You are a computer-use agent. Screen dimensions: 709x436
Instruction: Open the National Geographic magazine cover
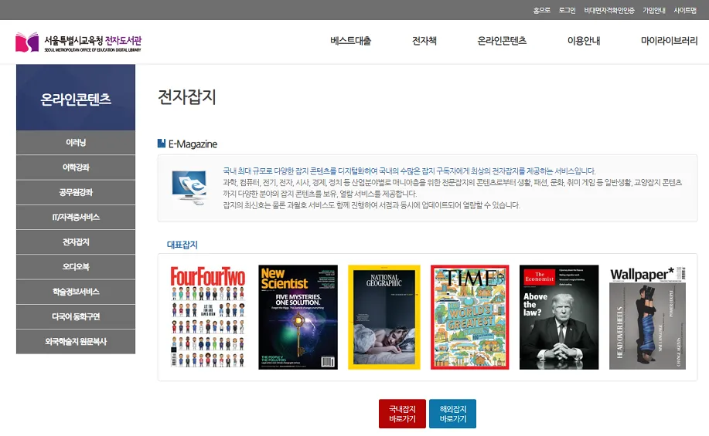pyautogui.click(x=384, y=317)
